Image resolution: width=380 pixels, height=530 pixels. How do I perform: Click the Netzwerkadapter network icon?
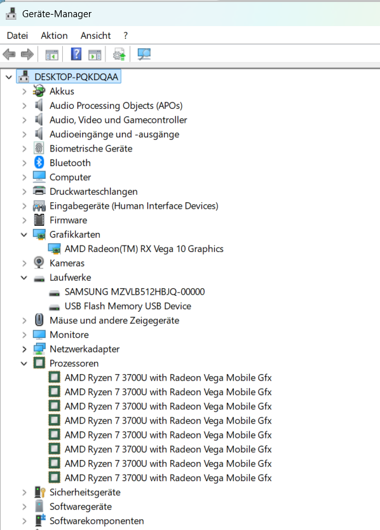(39, 349)
